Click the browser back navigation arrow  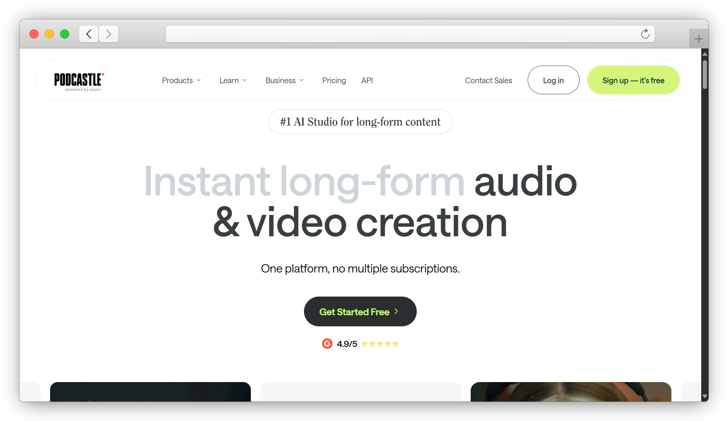pos(88,34)
